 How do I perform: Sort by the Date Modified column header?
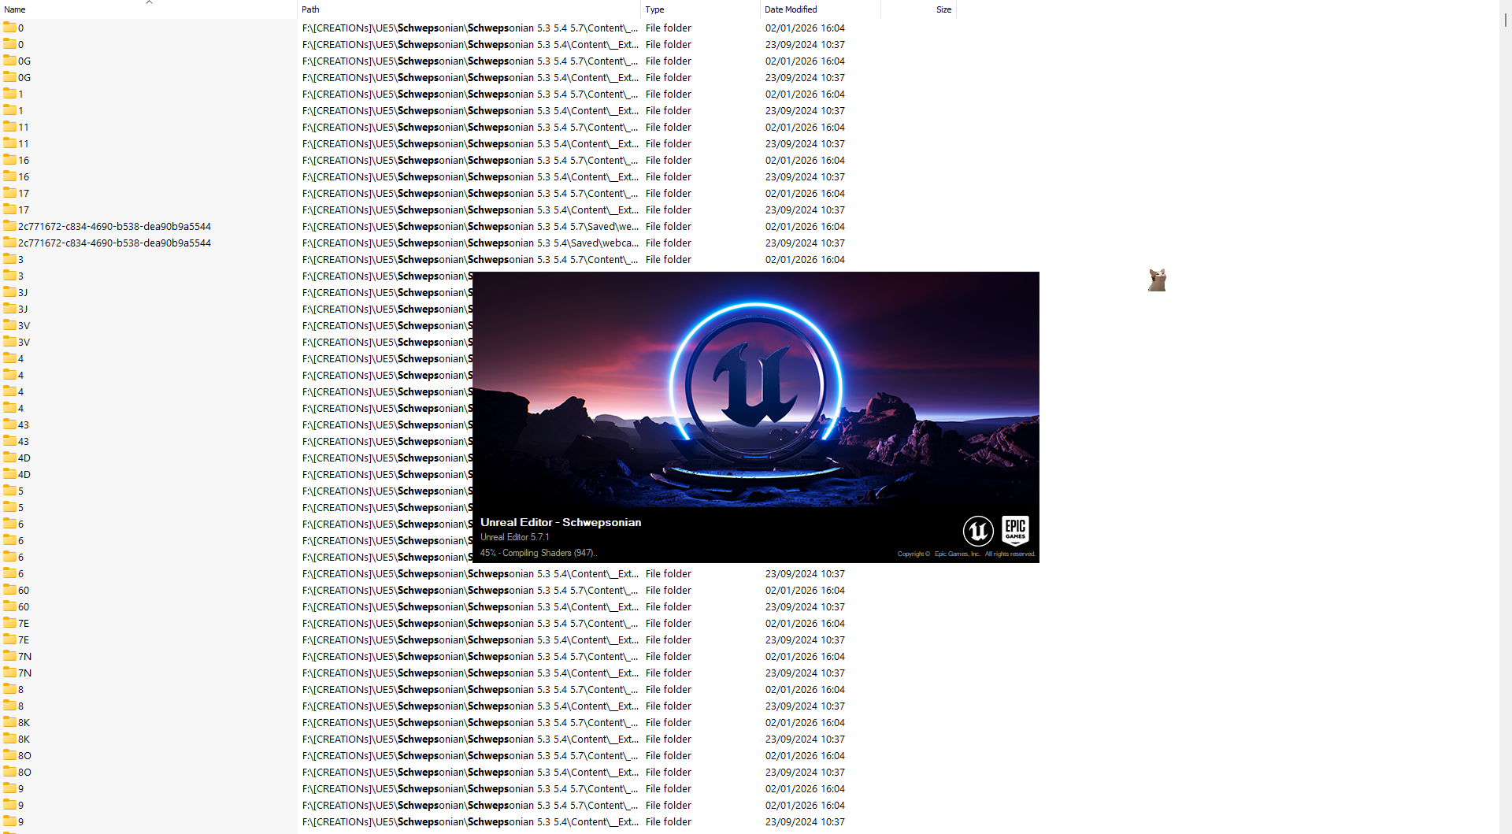click(791, 9)
